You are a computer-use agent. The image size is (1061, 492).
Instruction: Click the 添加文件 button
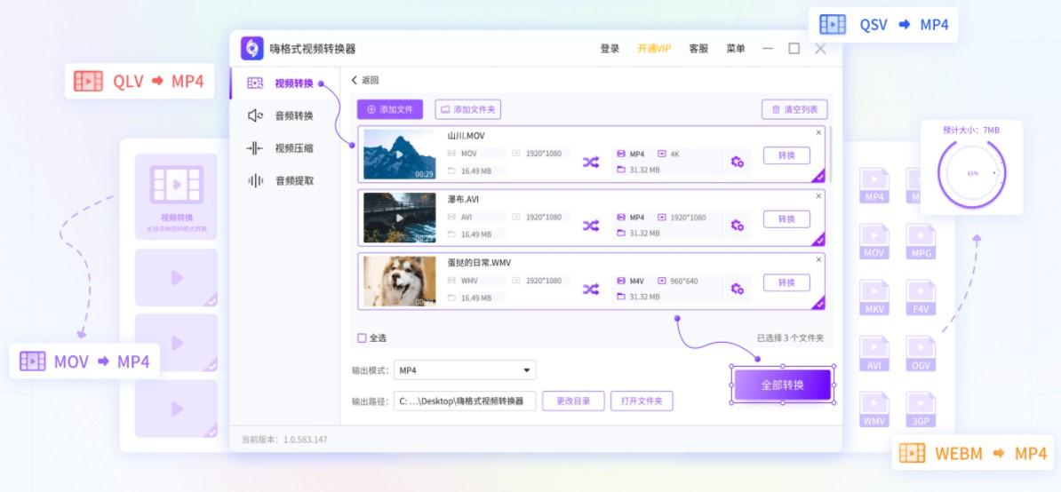[390, 109]
